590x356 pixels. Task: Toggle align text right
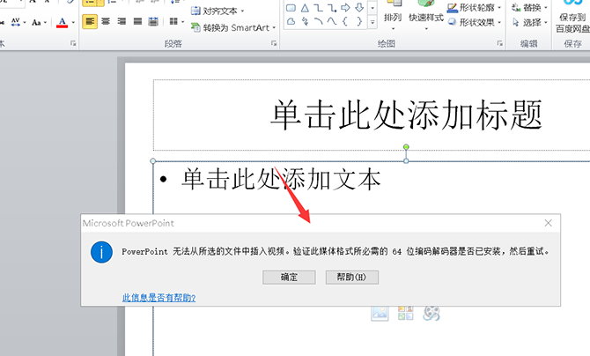click(122, 21)
